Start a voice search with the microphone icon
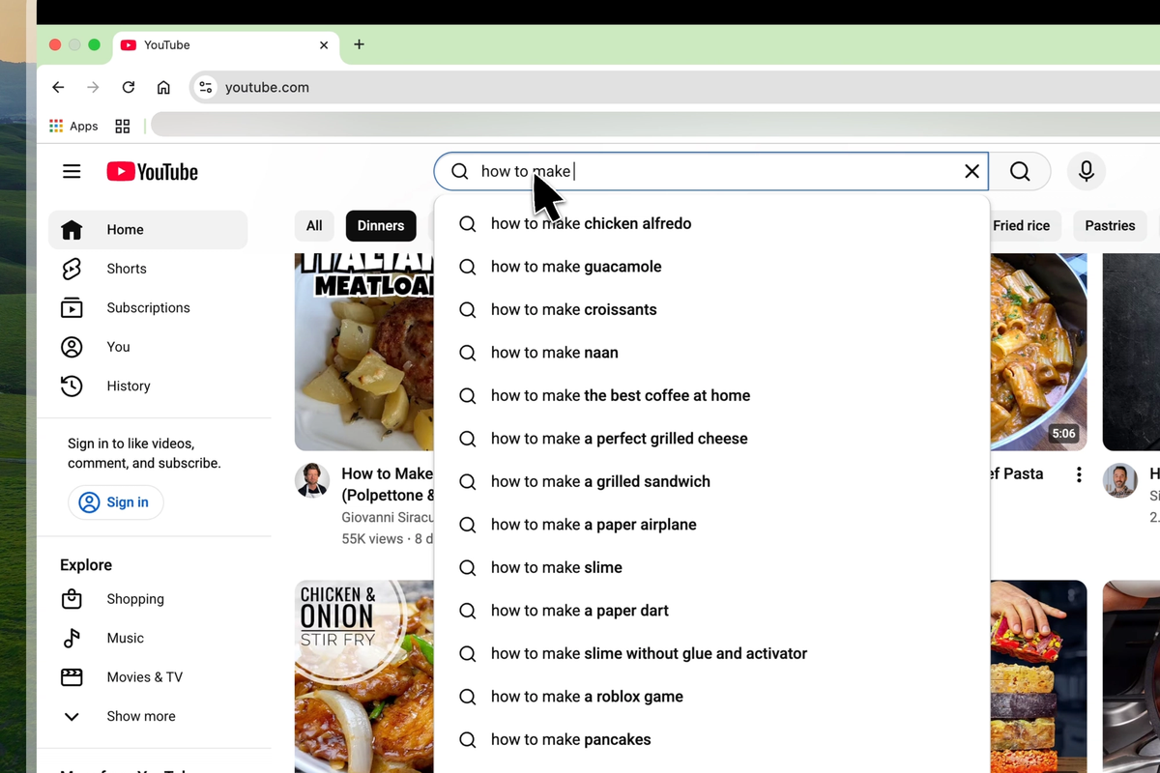The width and height of the screenshot is (1160, 773). tap(1086, 171)
